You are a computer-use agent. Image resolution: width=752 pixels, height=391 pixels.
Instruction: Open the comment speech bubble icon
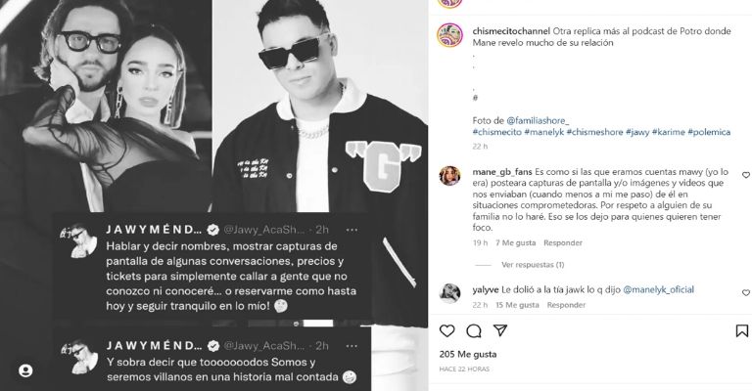coord(474,330)
